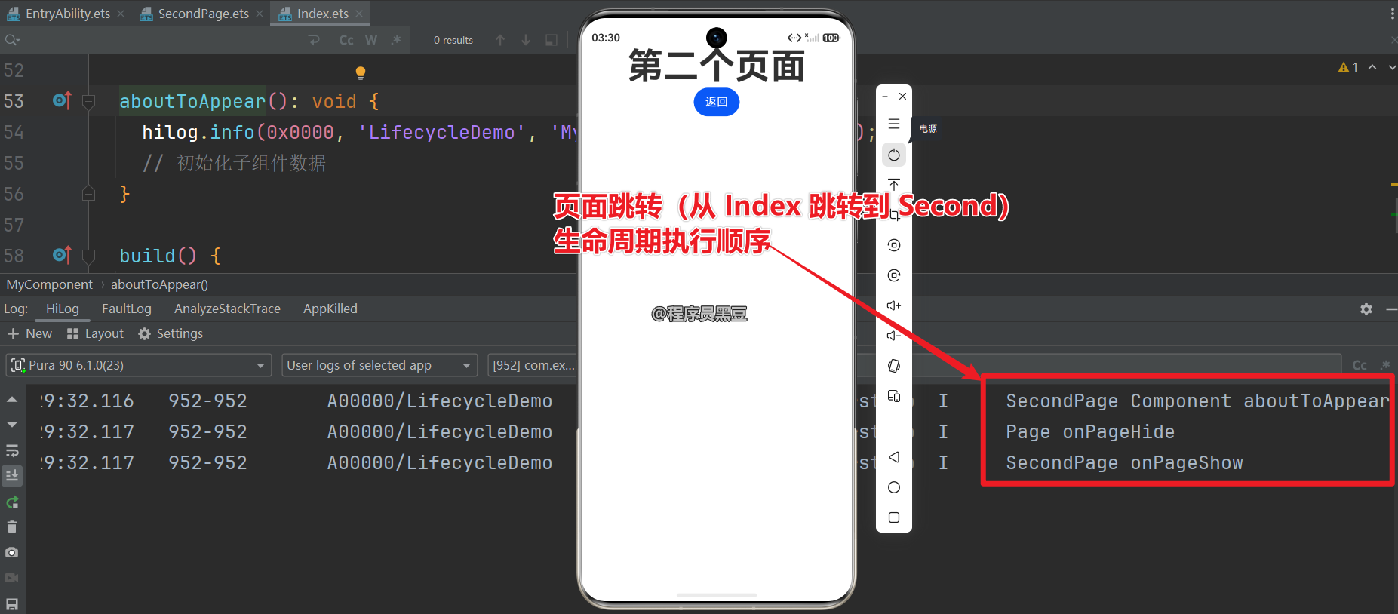Tap the 返回 button in the phone preview

tap(716, 102)
